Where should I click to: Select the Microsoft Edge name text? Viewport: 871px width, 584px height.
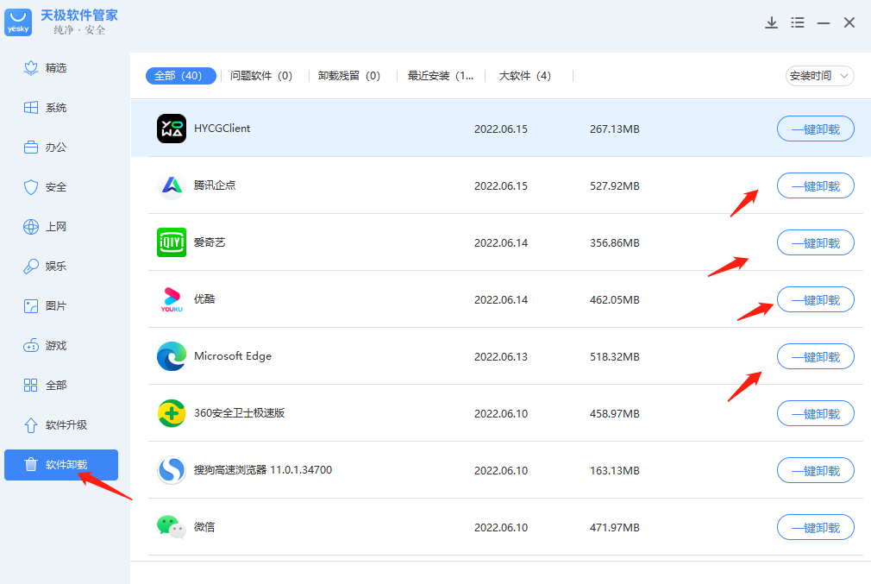click(233, 356)
